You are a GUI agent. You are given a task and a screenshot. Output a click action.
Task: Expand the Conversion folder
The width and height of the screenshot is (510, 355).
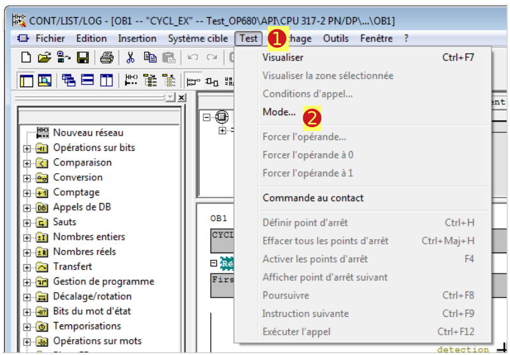(27, 179)
